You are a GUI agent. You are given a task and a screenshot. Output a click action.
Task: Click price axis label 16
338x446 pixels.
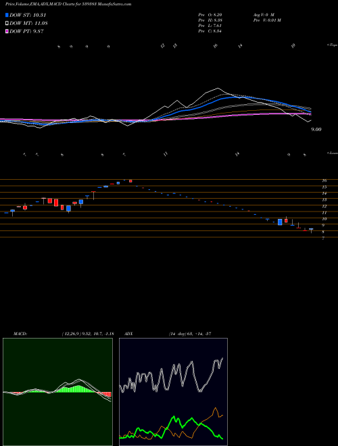click(324, 180)
